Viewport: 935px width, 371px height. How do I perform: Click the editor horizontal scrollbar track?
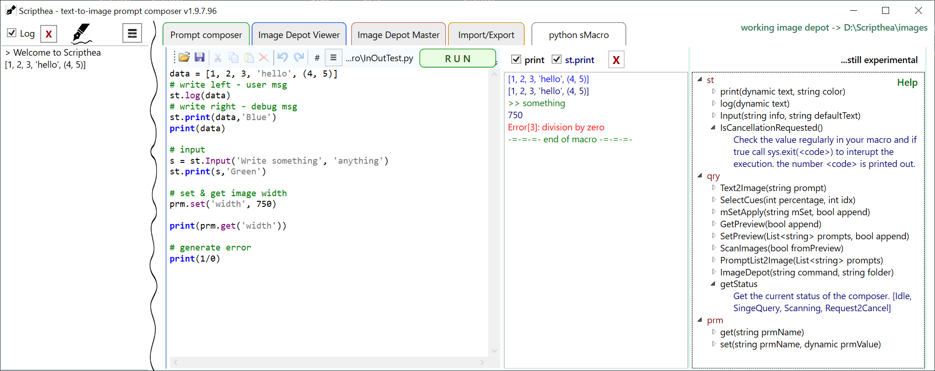click(x=329, y=362)
